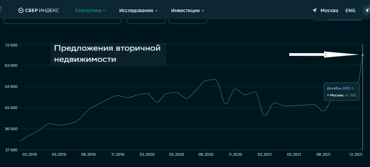370x167 pixels.
Task: Click the 36 000 y-axis label
Action: (x=12, y=129)
